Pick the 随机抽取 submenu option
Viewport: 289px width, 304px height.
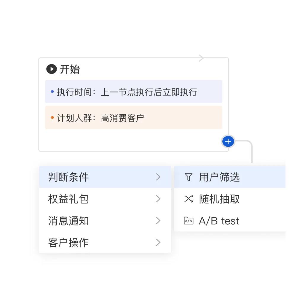tap(219, 199)
